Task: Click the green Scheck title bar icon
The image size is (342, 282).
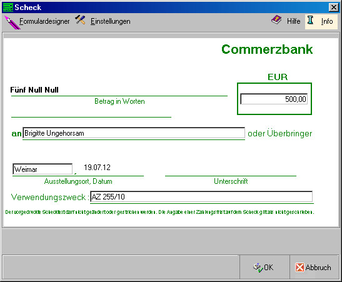Action: (8, 8)
